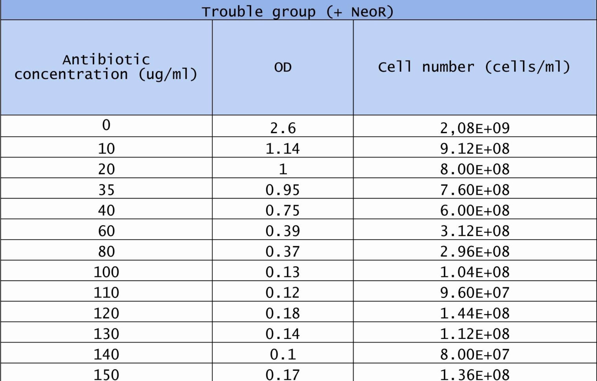Select the OD cell showing 0.95
The image size is (597, 381).
point(283,190)
